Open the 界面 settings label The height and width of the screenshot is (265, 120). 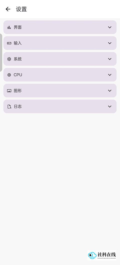point(18,27)
